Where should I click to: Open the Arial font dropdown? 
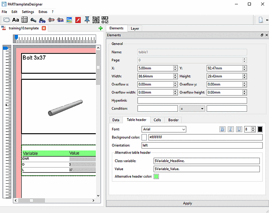coord(164,129)
